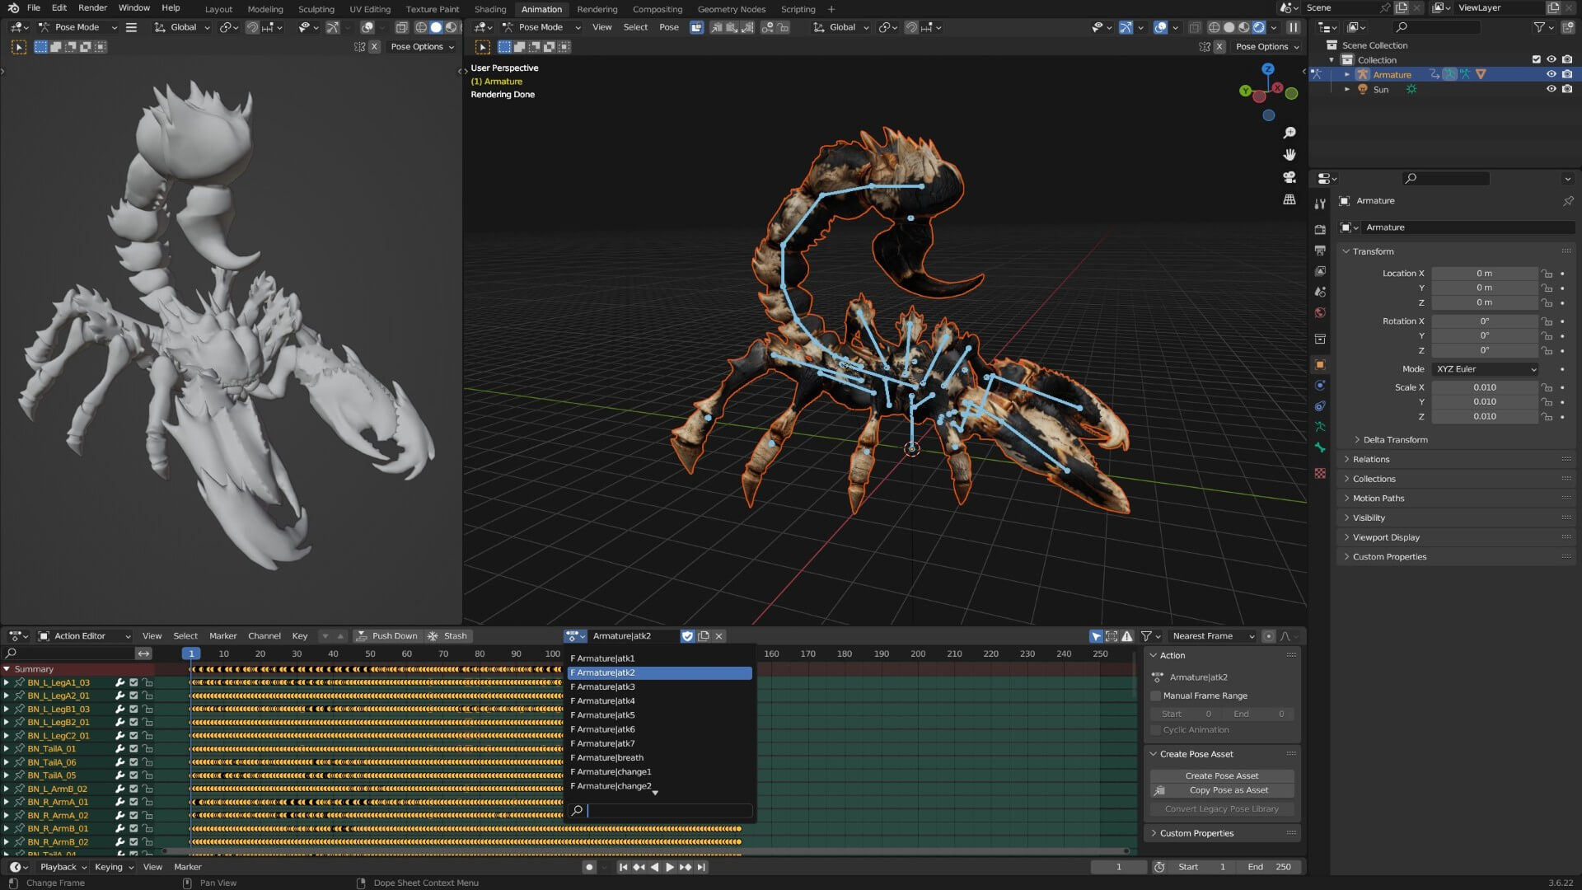Hide Armature in viewport via eye icon

point(1551,74)
